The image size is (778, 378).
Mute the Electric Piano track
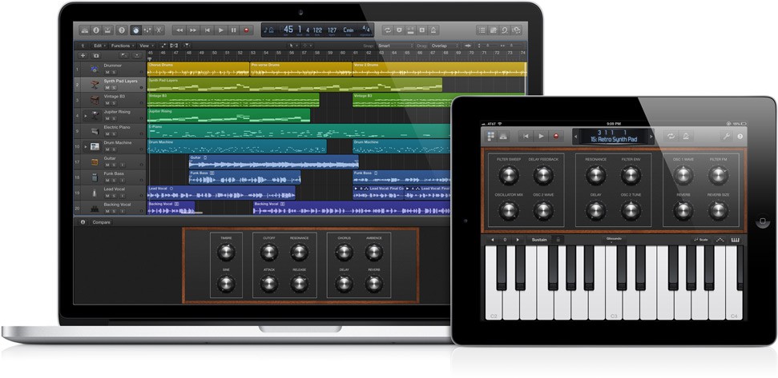107,134
